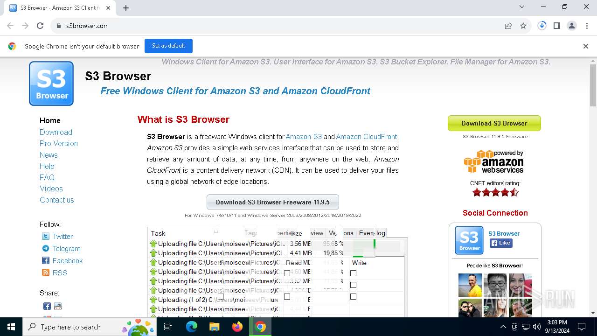
Task: Open the Chrome three-dot menu
Action: click(x=587, y=26)
